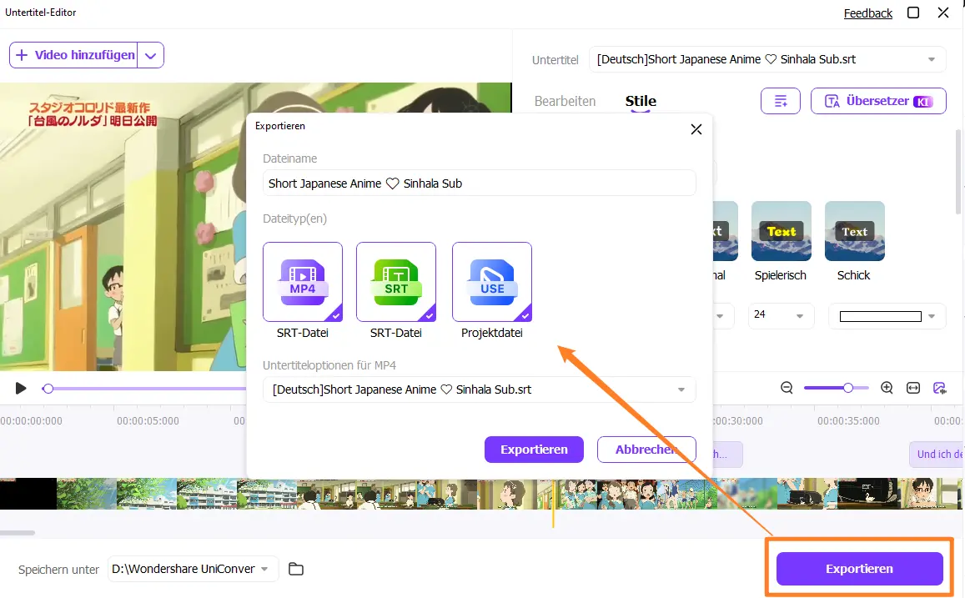This screenshot has height=598, width=965.
Task: Click the Abbrechen button
Action: (646, 449)
